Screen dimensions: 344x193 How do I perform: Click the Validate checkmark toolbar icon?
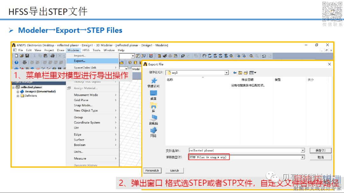165,56
